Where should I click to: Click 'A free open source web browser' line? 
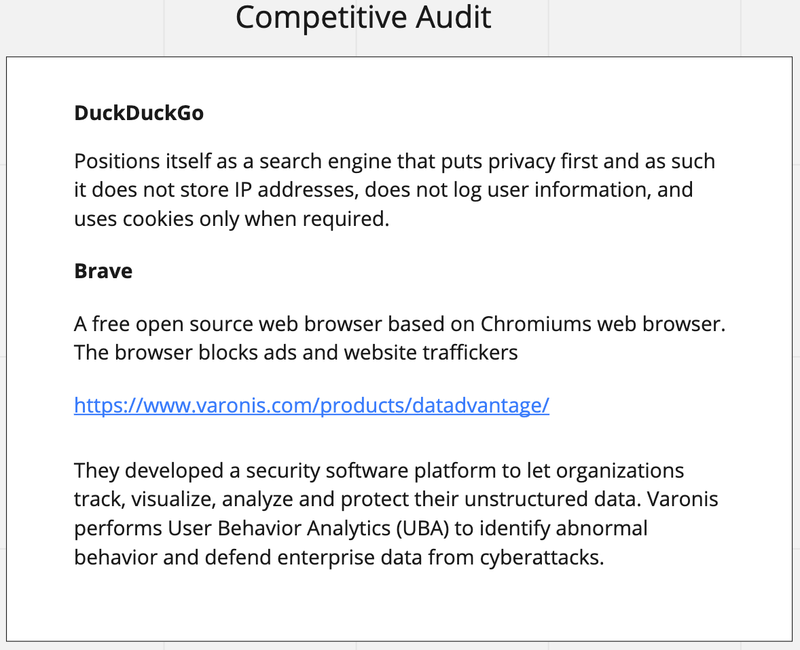coord(399,324)
